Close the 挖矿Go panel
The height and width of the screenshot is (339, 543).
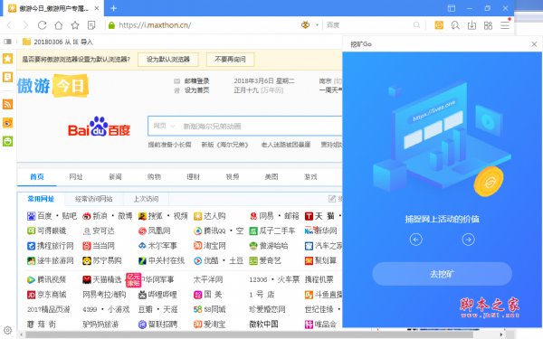tap(534, 44)
